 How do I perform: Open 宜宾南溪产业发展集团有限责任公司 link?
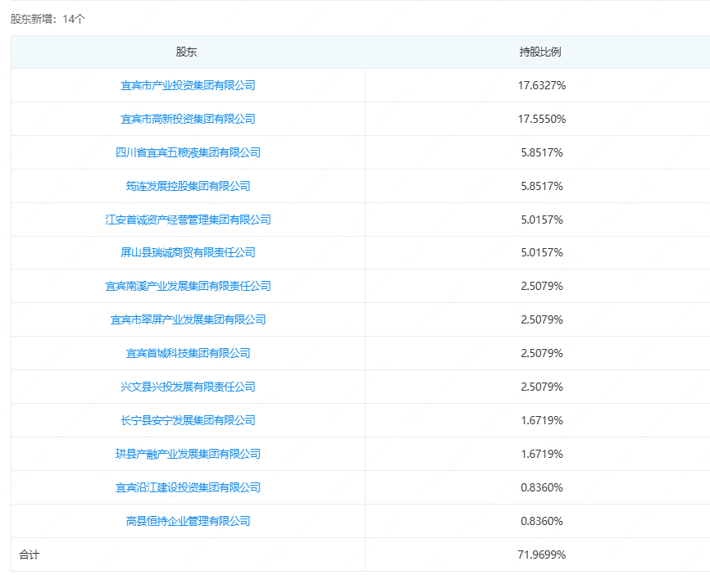[x=188, y=286]
